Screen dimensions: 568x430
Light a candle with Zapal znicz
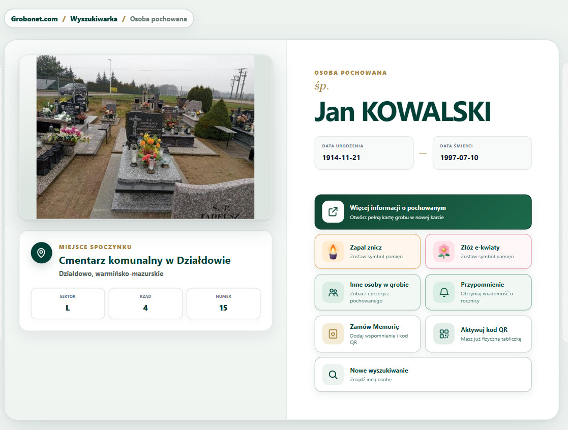click(367, 252)
